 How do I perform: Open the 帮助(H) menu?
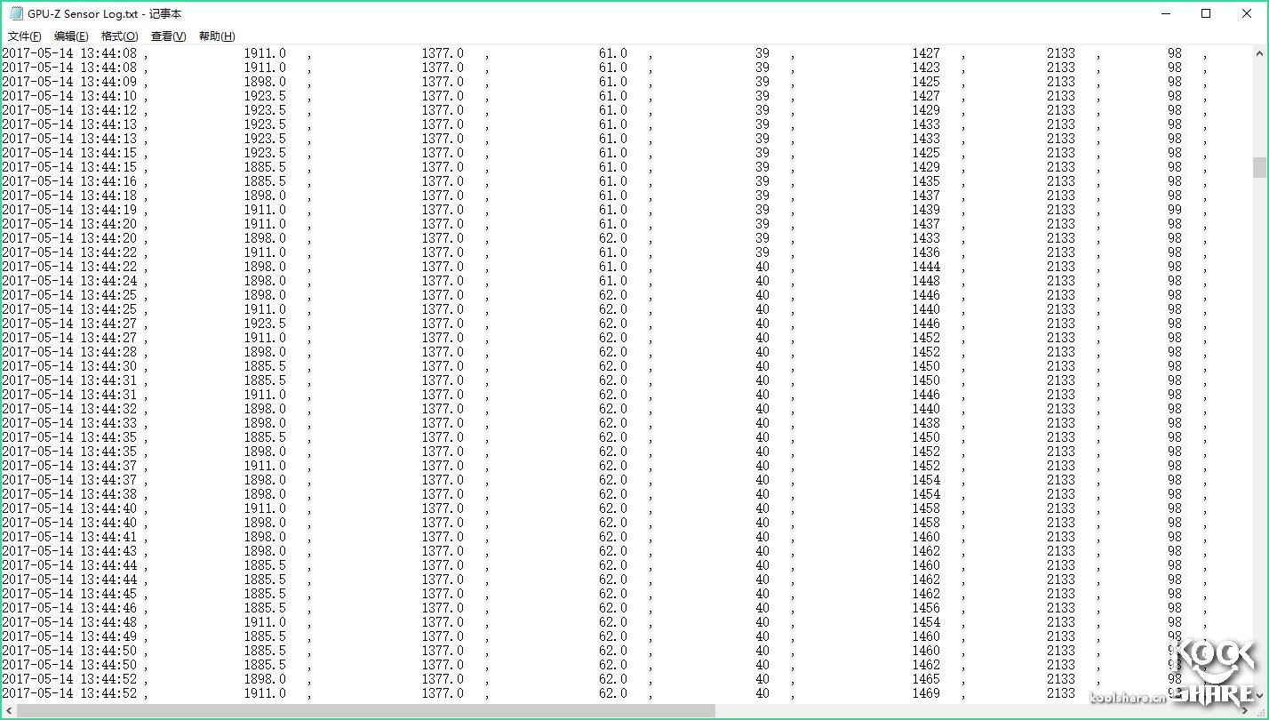(214, 36)
